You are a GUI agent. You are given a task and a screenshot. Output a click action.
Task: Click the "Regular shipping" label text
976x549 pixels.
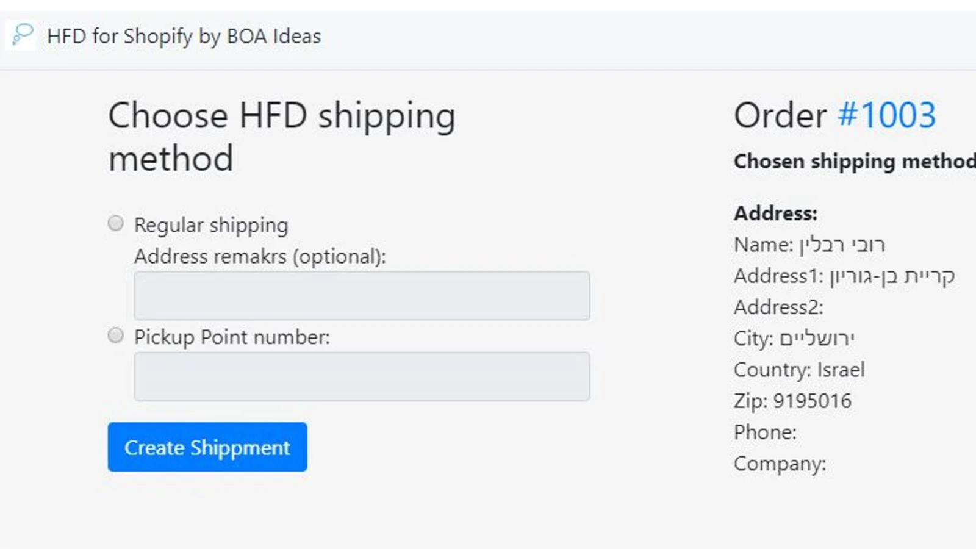[x=211, y=225]
